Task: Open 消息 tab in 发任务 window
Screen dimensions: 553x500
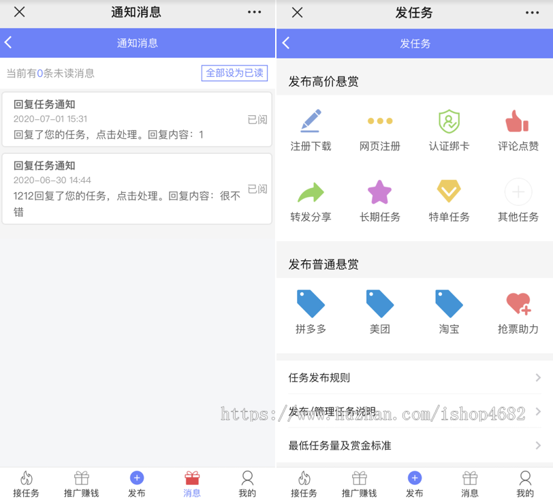Action: pos(470,484)
